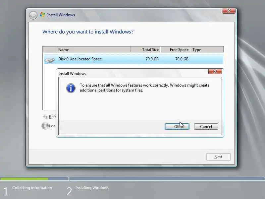Close the inner Install Windows dialog
This screenshot has width=265, height=199.
(x=215, y=71)
